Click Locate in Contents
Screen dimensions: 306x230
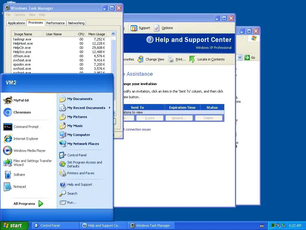(207, 59)
